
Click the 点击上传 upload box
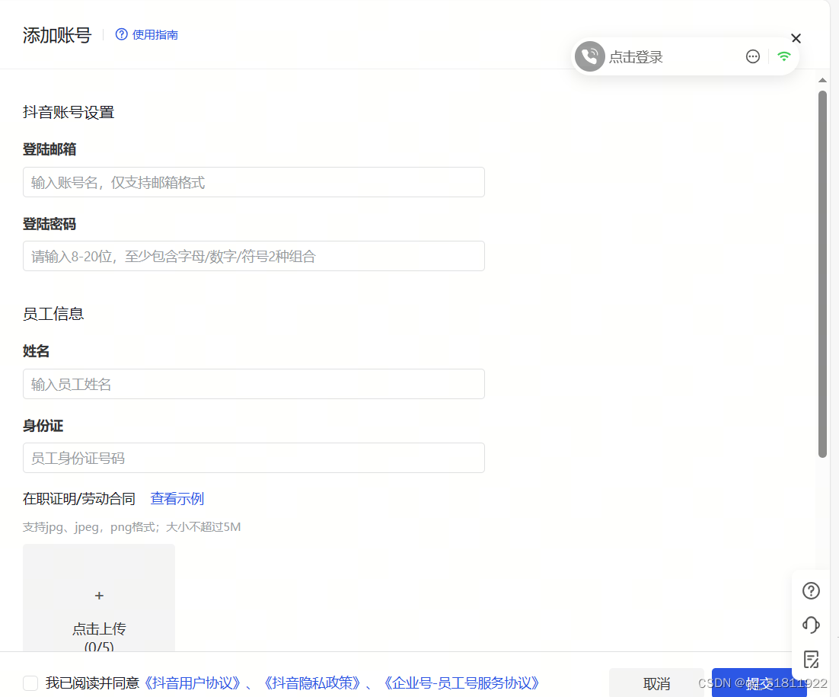point(99,598)
